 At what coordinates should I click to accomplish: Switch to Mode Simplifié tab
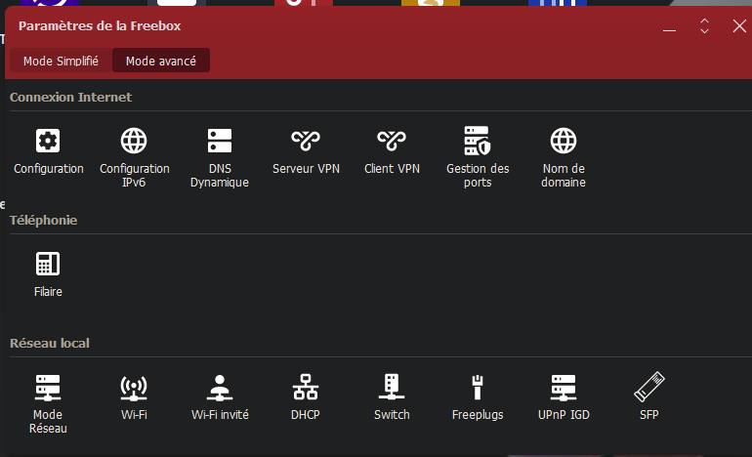pos(61,61)
